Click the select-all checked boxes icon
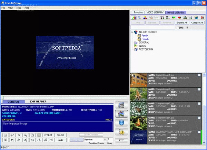Screen dimensions: 207x150 [151, 18]
